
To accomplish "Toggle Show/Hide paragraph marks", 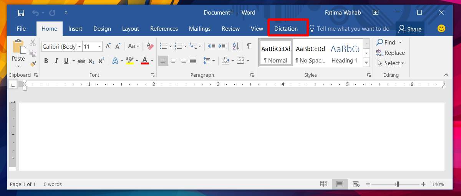I will [x=249, y=46].
